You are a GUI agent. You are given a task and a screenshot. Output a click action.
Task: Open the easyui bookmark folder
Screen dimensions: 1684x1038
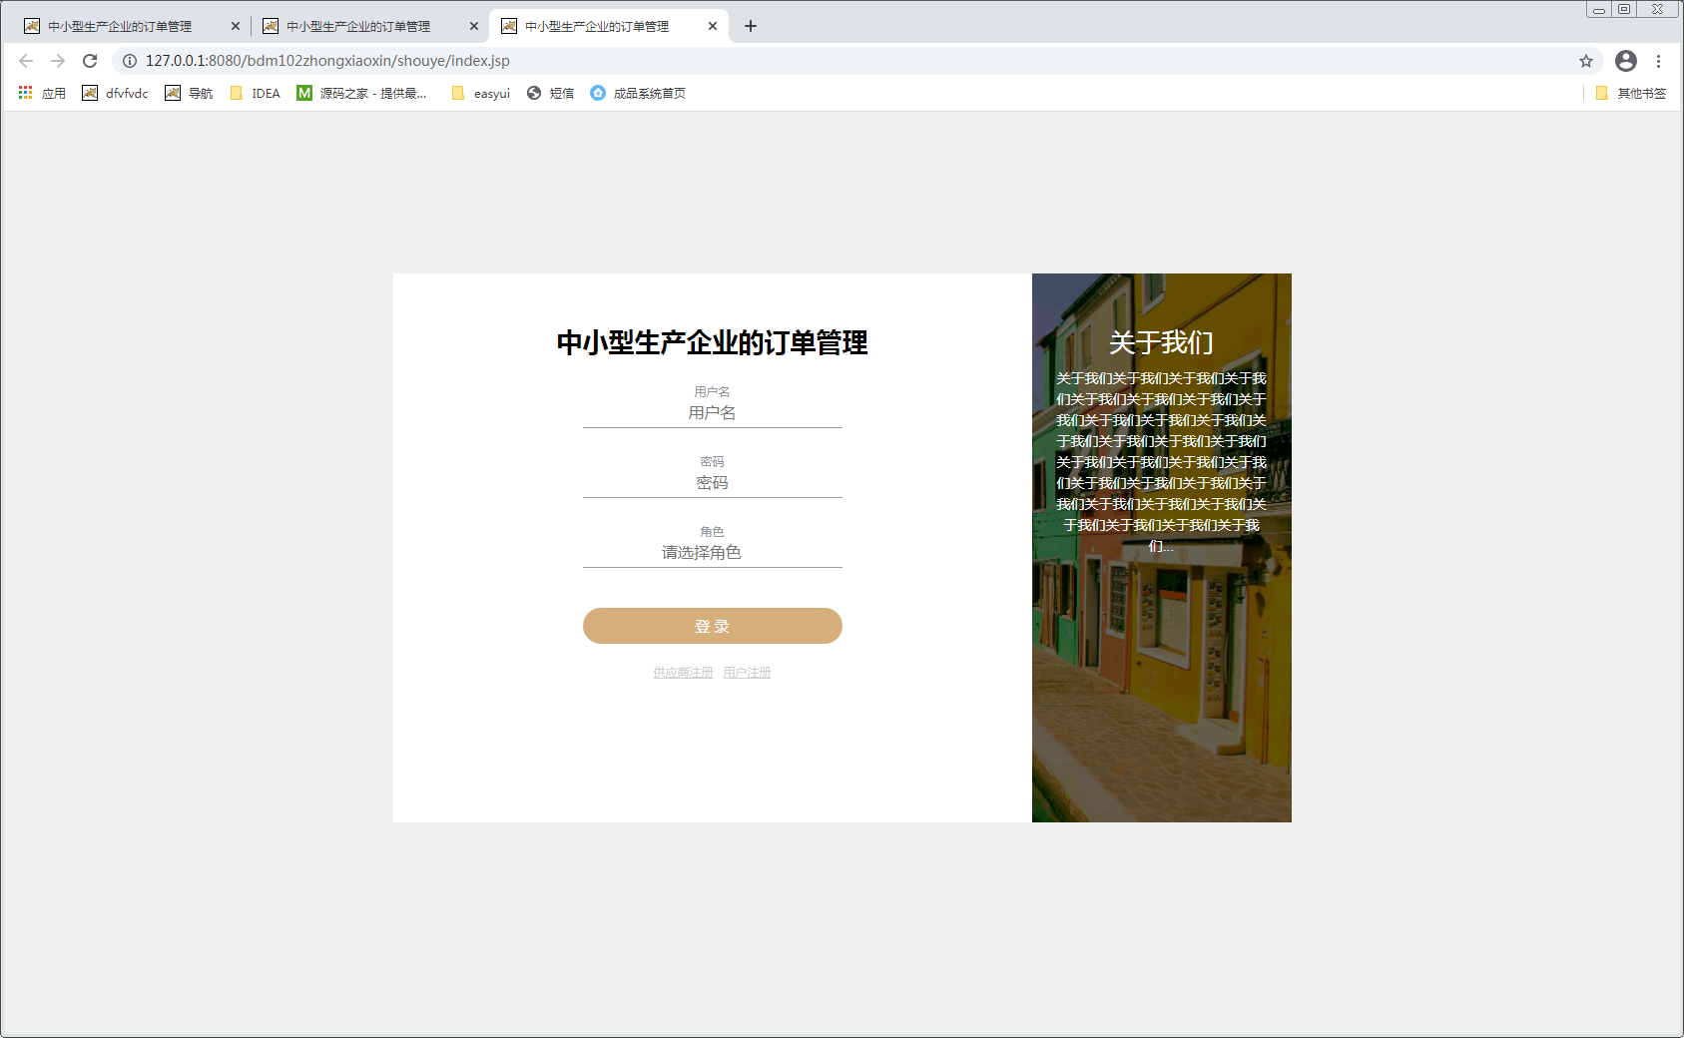coord(480,93)
